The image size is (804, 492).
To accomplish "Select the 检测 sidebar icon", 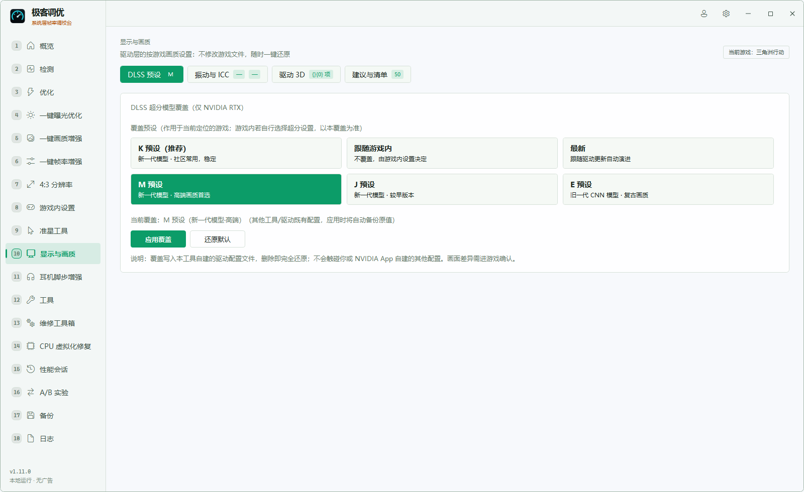I will (x=31, y=69).
